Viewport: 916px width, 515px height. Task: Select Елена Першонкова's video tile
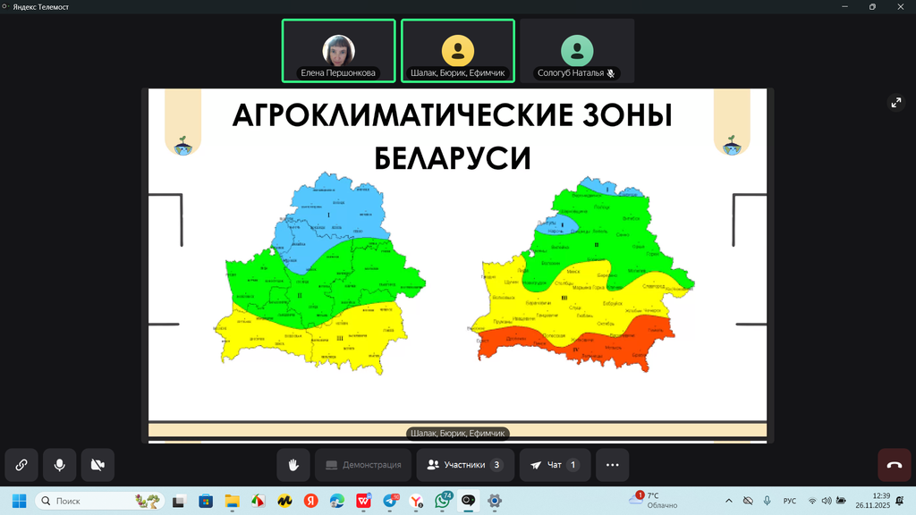tap(338, 51)
